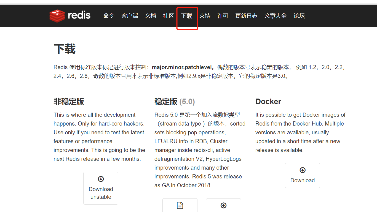Open the 命令 menu item

[109, 16]
